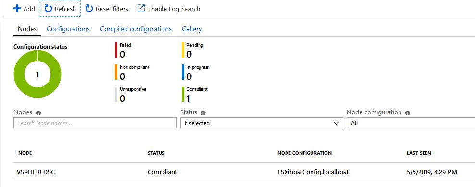Click the green configuration status donut chart
The image size is (475, 187).
(x=37, y=74)
